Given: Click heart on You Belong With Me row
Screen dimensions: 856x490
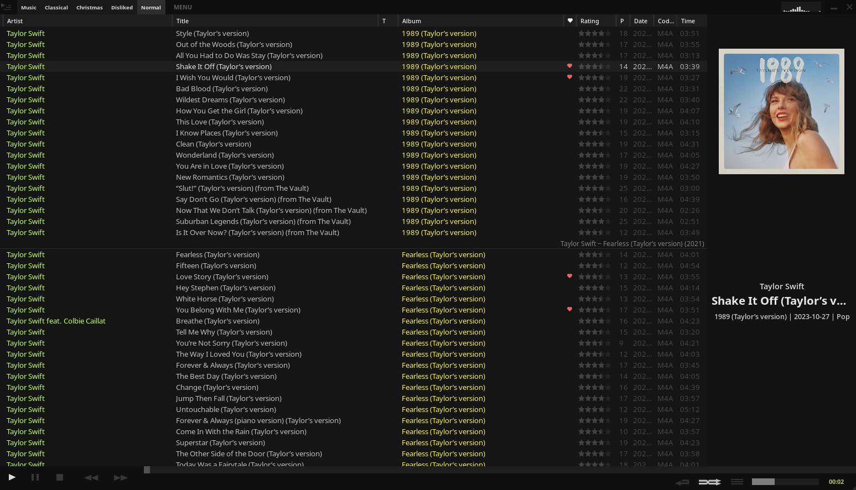Looking at the screenshot, I should point(569,310).
